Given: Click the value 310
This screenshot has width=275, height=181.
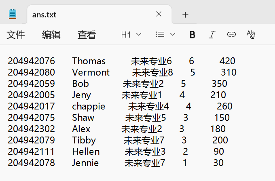Looking at the screenshot, I should (229, 72).
